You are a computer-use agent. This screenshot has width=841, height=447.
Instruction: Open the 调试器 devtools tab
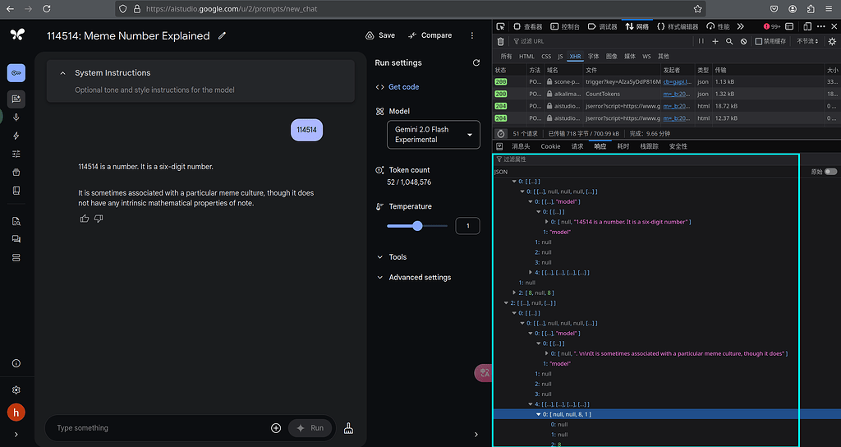(x=603, y=26)
